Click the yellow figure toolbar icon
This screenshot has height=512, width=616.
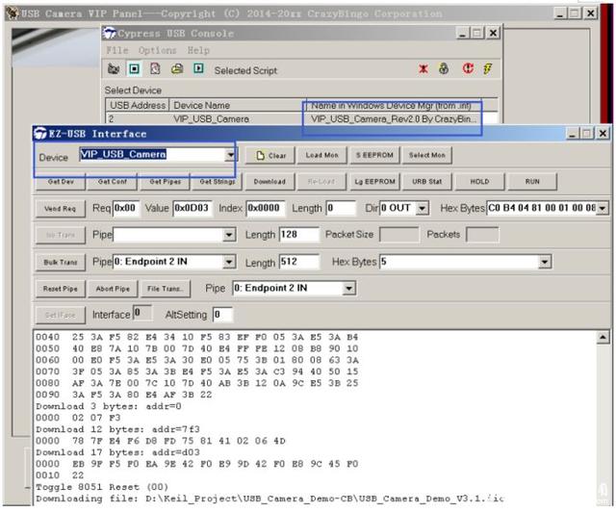(x=444, y=68)
